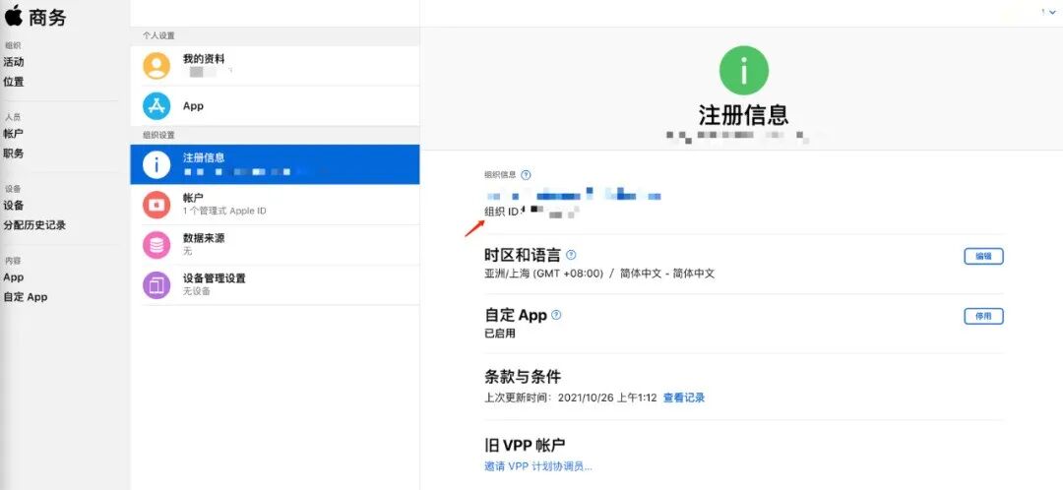1063x490 pixels.
Task: Click the Apple logo in the sidebar
Action: click(14, 15)
